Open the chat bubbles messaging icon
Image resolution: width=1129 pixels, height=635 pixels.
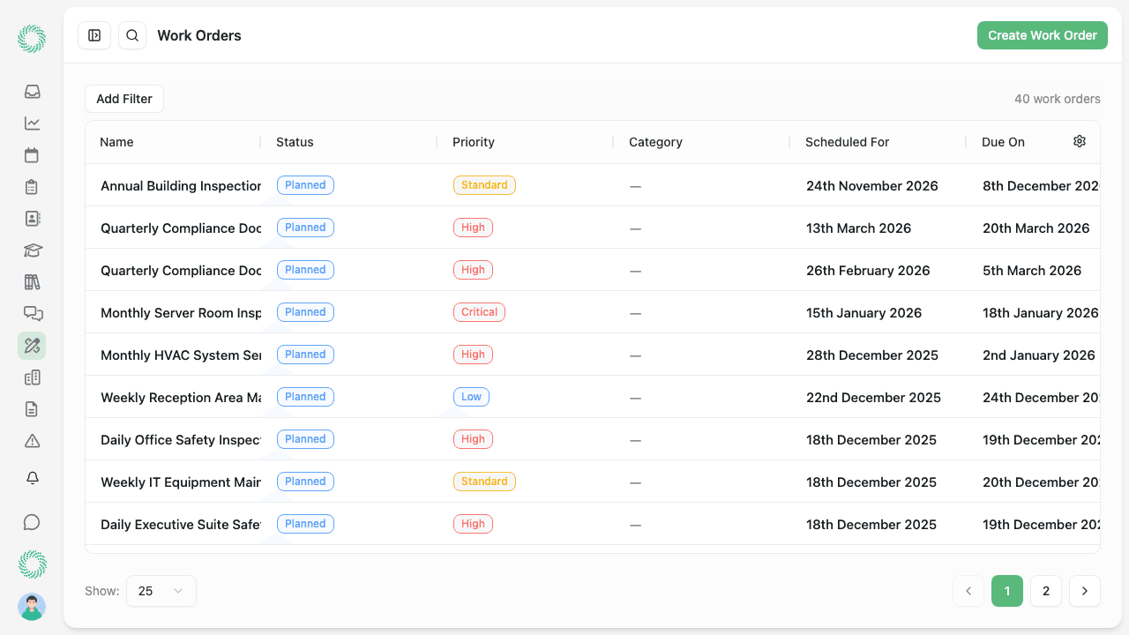click(x=32, y=313)
